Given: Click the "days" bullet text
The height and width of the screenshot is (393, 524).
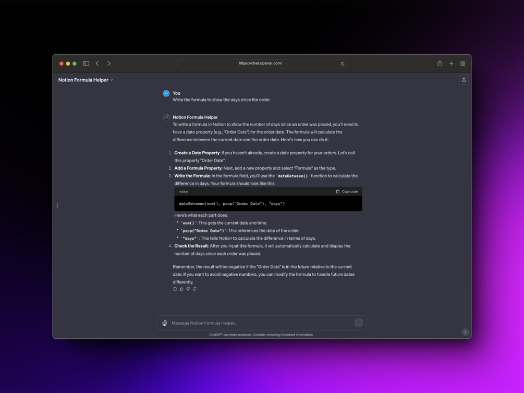Looking at the screenshot, I should pos(248,238).
